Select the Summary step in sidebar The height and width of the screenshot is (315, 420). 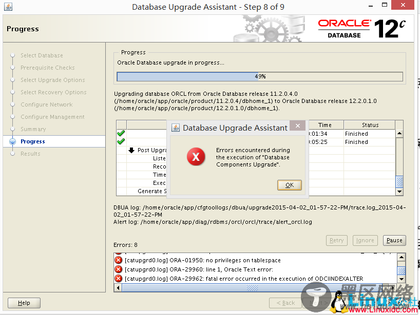pyautogui.click(x=33, y=129)
